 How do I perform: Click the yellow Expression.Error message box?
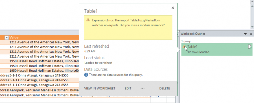128,27
